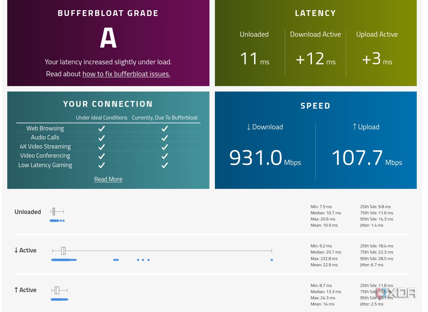
Task: Click the upload '↑ Active' row label
Action: coord(25,290)
